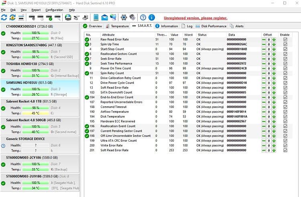Image resolution: width=301 pixels, height=197 pixels.
Task: Click 100 % health bar of TOSHIBA HDWD130
Action: (35, 70)
